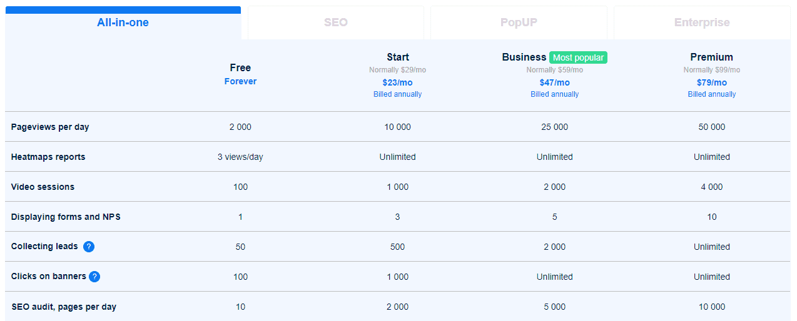Click the $23/mo Start price
Image resolution: width=797 pixels, height=321 pixels.
pos(398,82)
